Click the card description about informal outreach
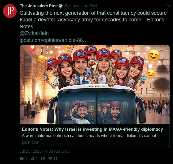This screenshot has height=164, width=173. point(89,136)
